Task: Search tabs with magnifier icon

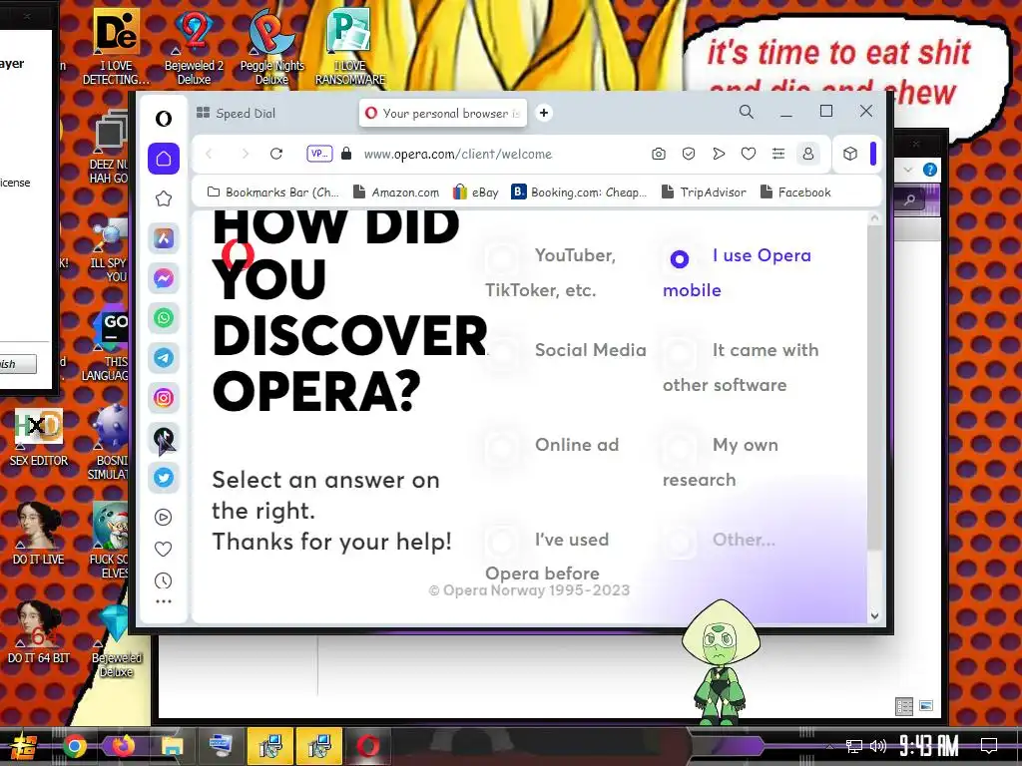Action: tap(747, 112)
